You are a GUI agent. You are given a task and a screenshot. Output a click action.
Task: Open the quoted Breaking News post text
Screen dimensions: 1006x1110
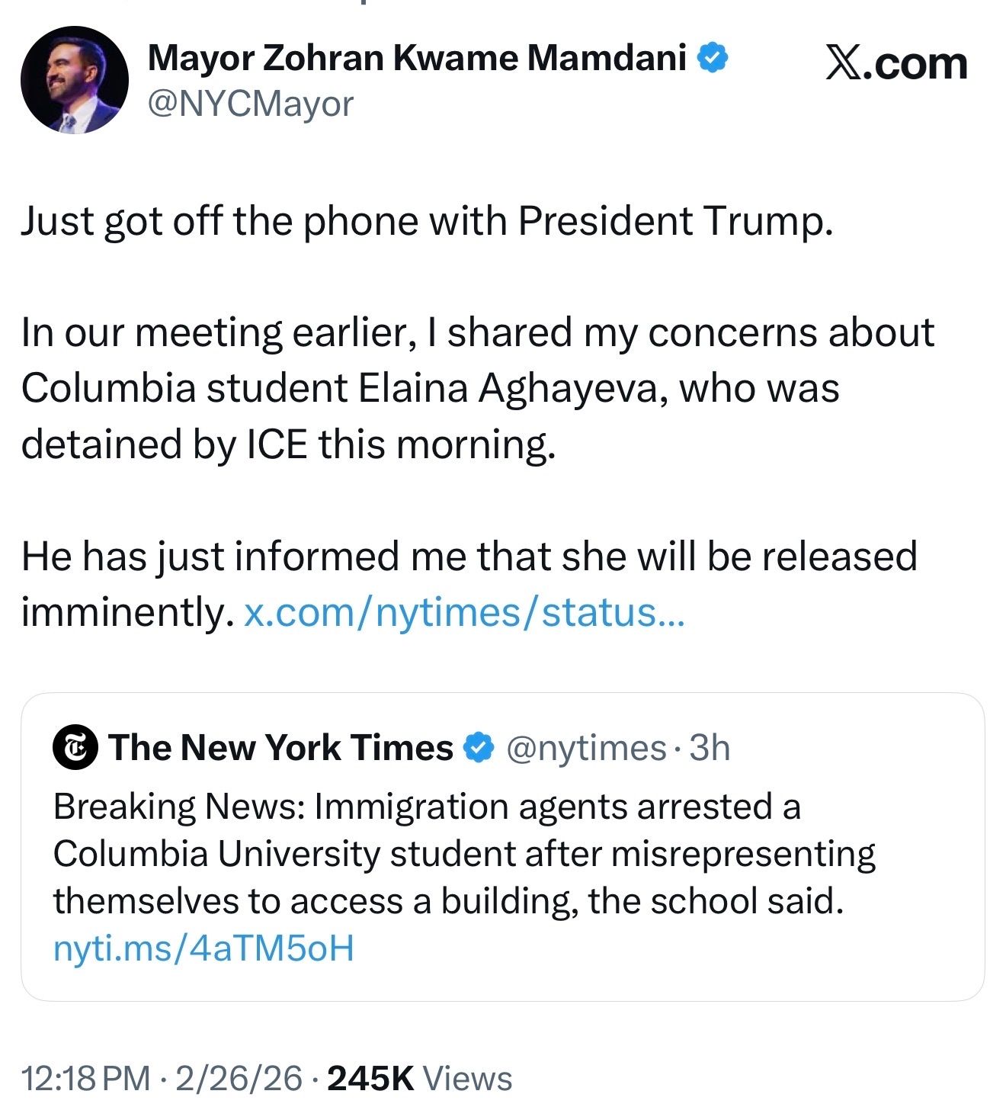click(464, 854)
